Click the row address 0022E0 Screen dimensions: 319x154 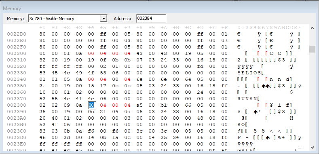click(17, 40)
